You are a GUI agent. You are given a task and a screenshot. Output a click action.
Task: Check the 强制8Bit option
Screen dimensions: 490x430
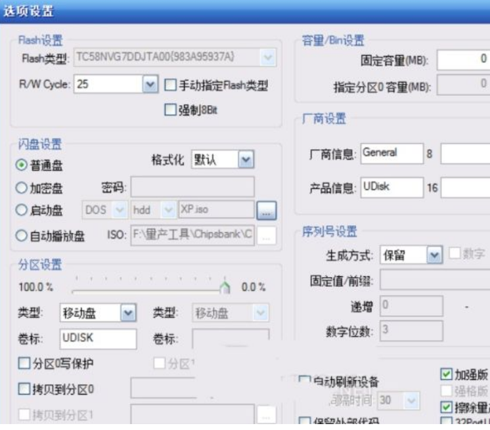(170, 110)
